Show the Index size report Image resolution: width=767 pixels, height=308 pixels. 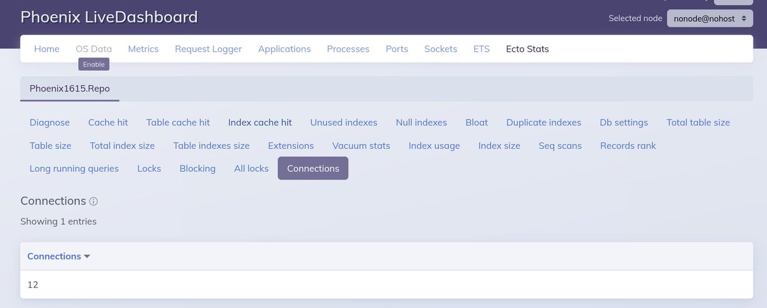click(499, 145)
